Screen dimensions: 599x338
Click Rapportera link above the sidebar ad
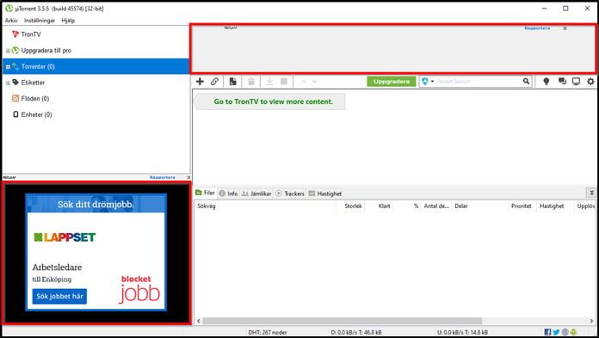pos(163,177)
